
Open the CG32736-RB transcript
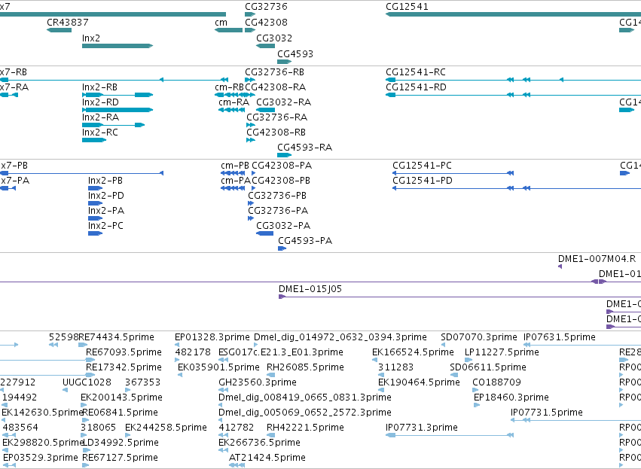(250, 80)
